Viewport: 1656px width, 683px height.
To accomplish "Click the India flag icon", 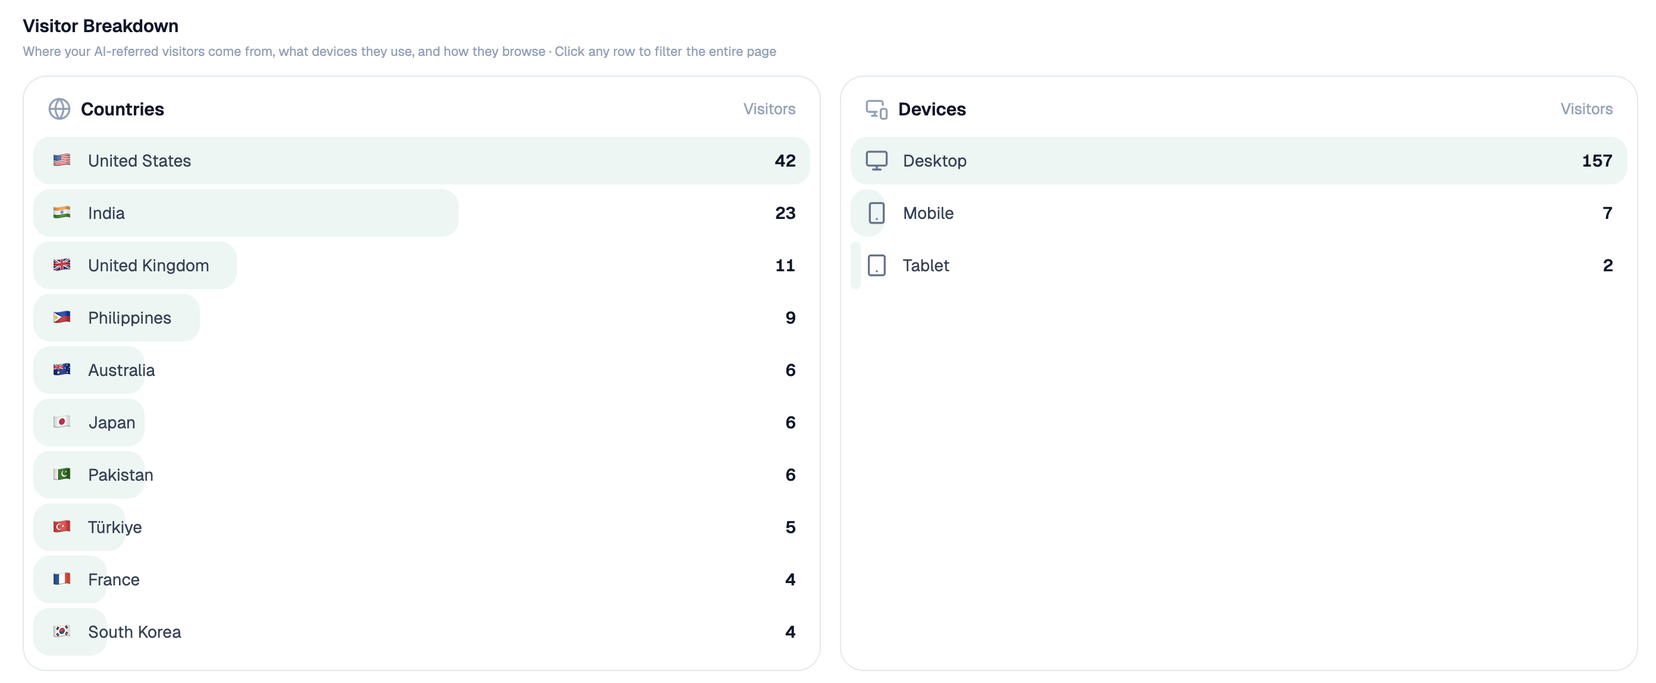I will coord(62,212).
